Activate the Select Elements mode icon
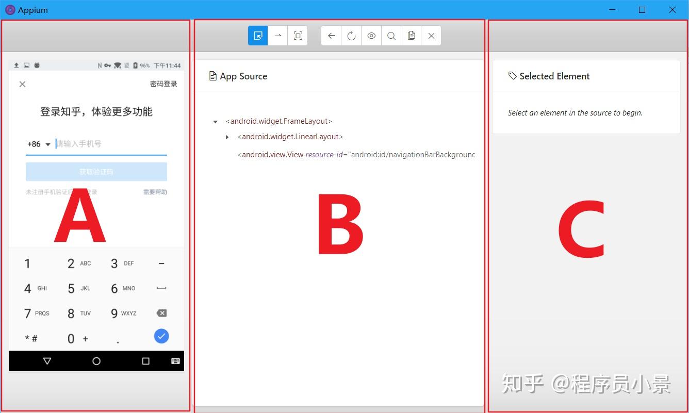Screen dimensions: 689x413 pos(258,36)
